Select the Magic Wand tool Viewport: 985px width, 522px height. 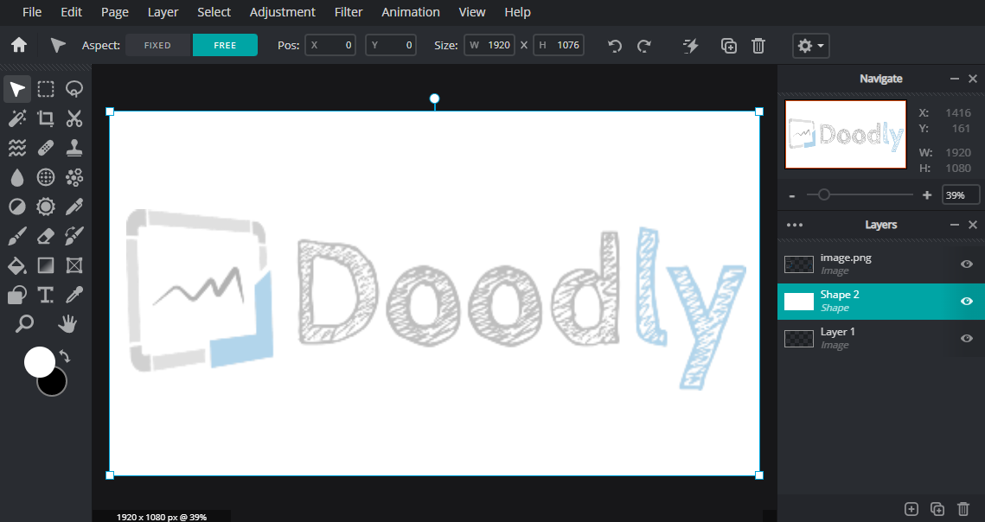coord(17,118)
